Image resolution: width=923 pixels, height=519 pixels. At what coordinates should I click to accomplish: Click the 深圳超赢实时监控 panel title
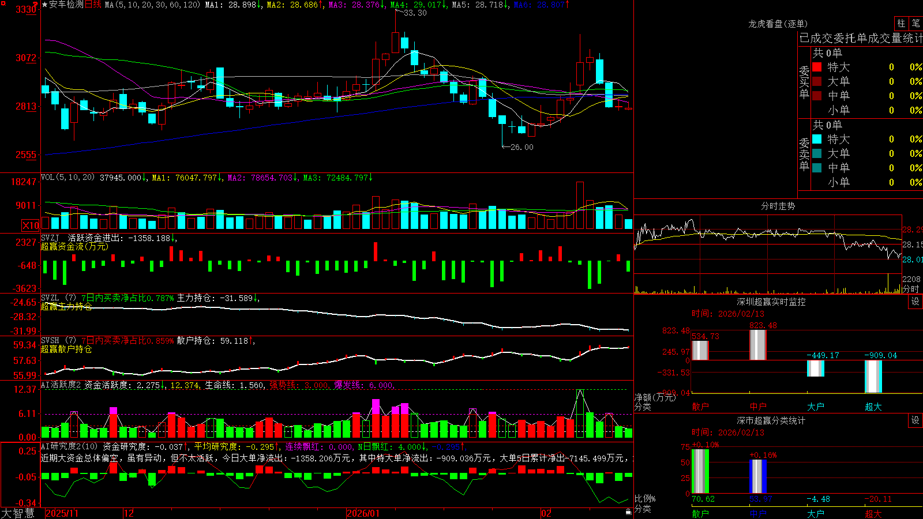[771, 302]
